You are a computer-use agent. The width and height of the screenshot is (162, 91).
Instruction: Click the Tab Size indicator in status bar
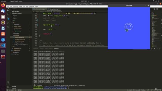(144, 90)
